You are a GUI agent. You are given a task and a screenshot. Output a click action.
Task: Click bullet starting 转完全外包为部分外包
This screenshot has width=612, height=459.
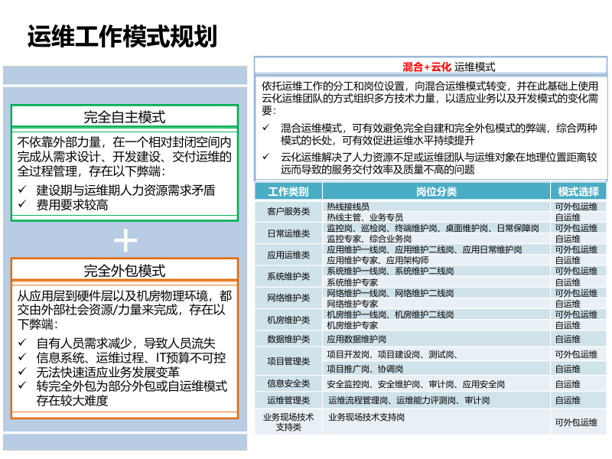[x=132, y=393]
